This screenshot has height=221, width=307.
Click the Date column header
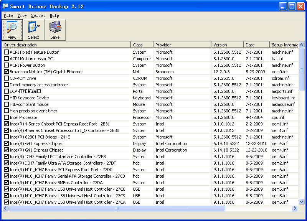pos(256,45)
